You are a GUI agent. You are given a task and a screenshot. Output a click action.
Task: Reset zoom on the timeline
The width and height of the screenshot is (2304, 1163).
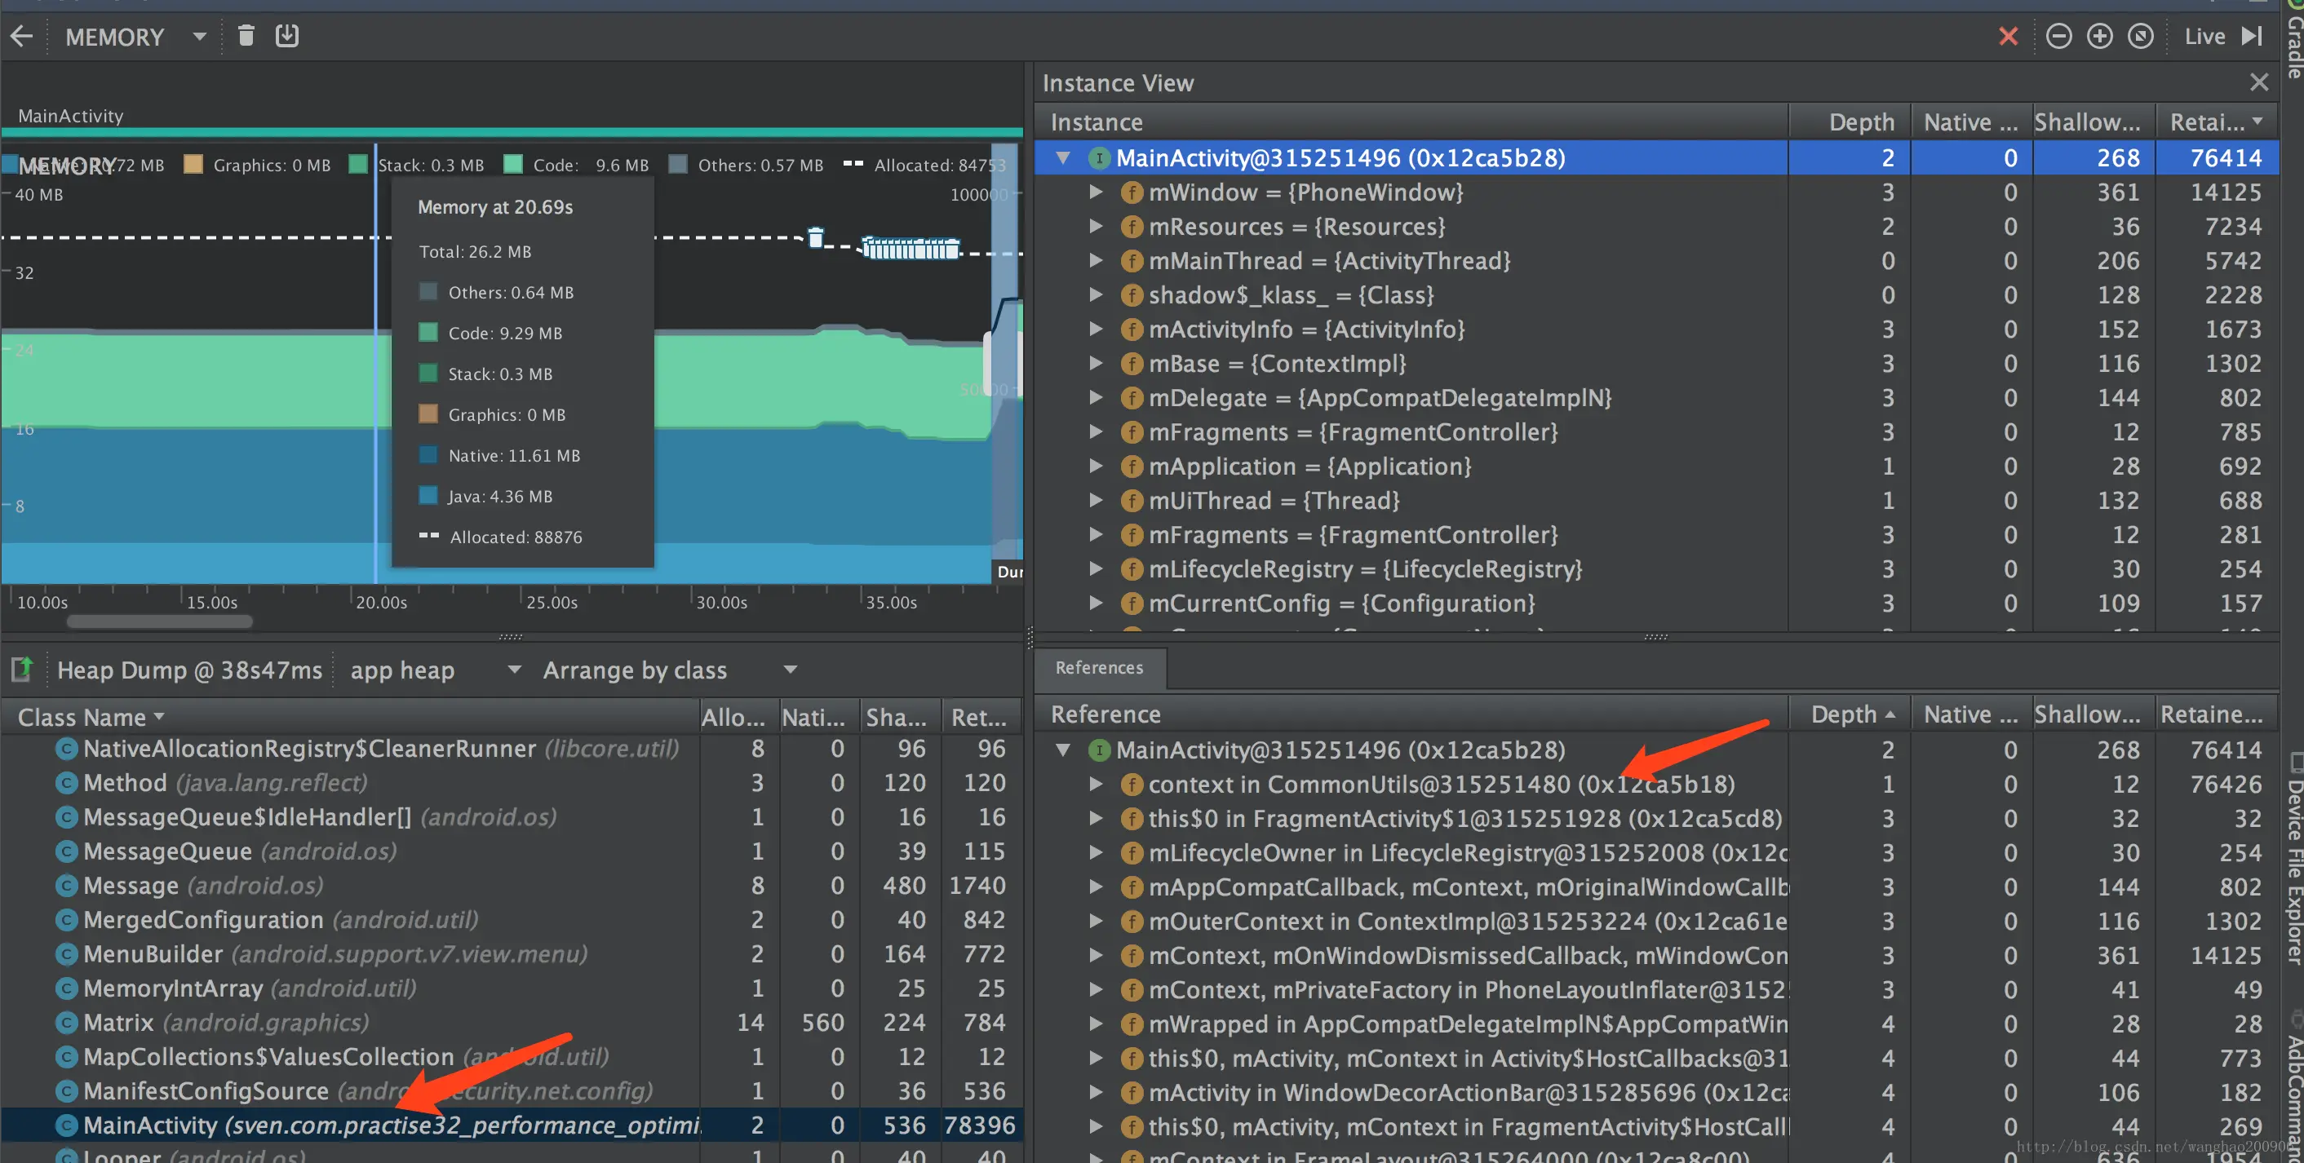pyautogui.click(x=2140, y=37)
